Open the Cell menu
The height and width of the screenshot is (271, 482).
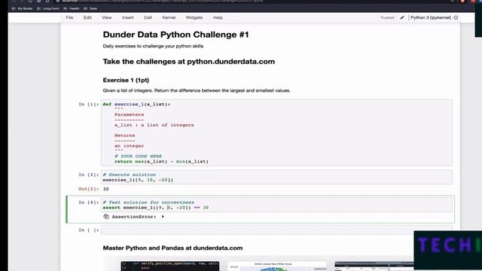(x=148, y=17)
